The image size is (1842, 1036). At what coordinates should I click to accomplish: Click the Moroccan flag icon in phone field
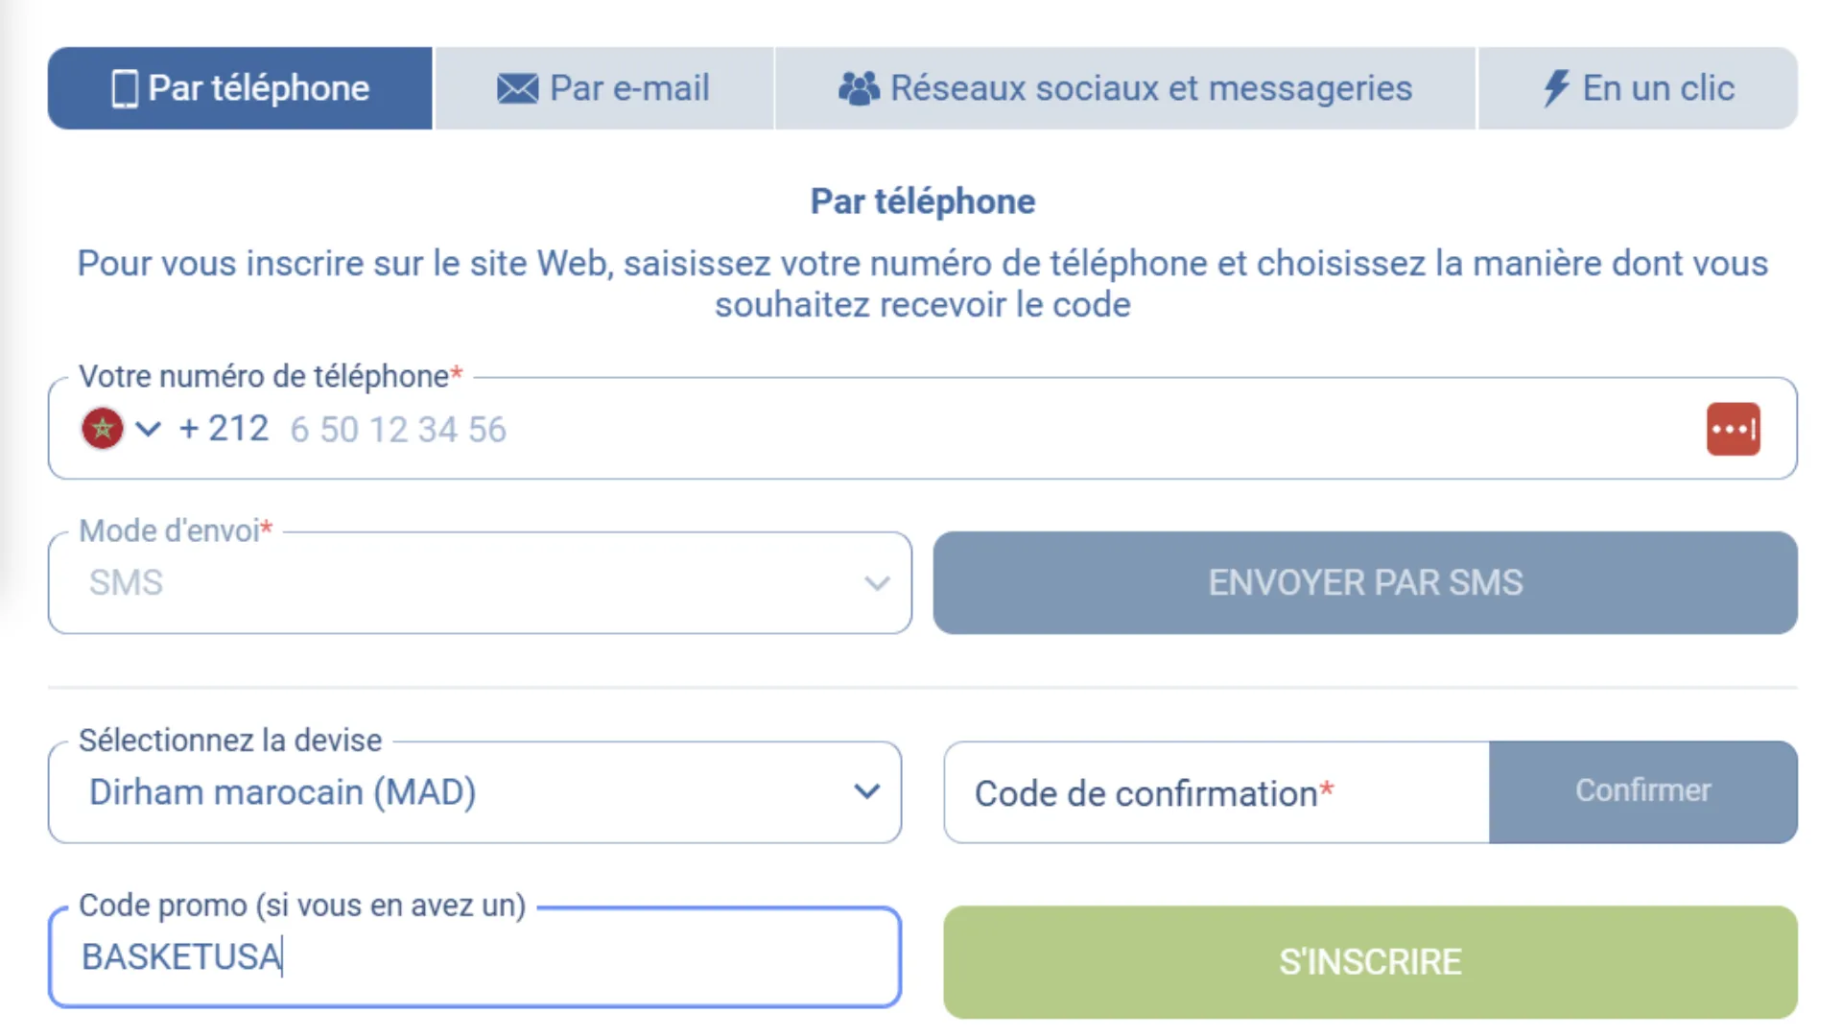pyautogui.click(x=102, y=429)
